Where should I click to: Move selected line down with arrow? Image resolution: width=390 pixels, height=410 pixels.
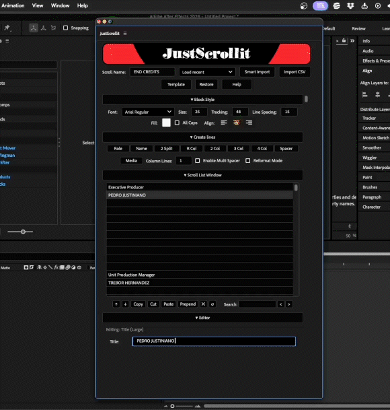[125, 304]
